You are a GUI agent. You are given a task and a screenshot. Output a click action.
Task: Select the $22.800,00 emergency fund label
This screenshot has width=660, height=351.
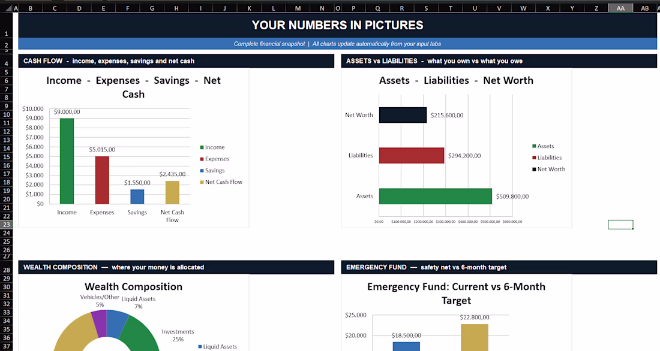(x=475, y=317)
